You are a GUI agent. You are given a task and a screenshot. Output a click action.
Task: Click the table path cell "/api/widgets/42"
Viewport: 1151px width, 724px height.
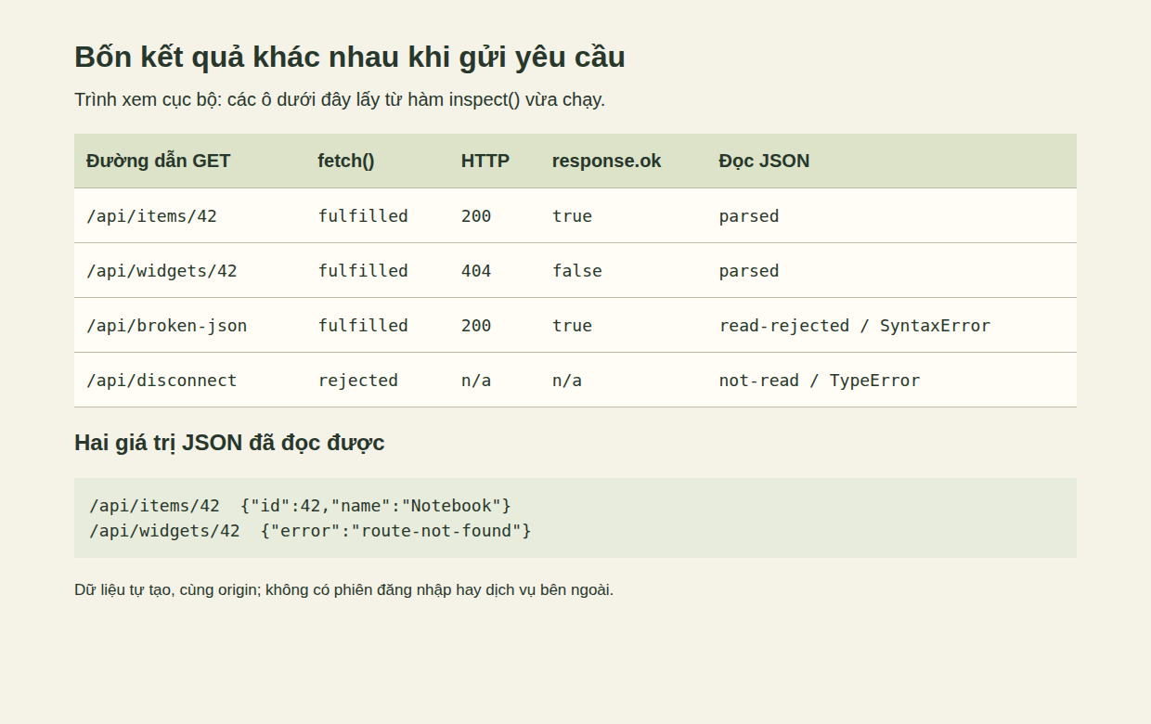[x=190, y=270]
